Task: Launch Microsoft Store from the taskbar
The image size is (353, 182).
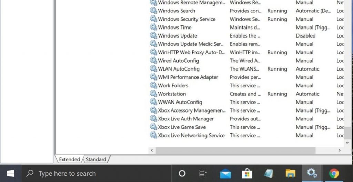Action: pyautogui.click(x=247, y=173)
